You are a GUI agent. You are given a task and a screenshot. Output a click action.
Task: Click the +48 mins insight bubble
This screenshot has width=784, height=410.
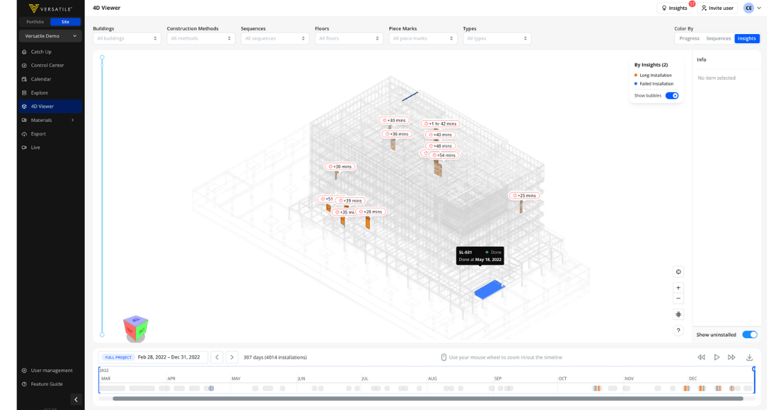coord(440,146)
